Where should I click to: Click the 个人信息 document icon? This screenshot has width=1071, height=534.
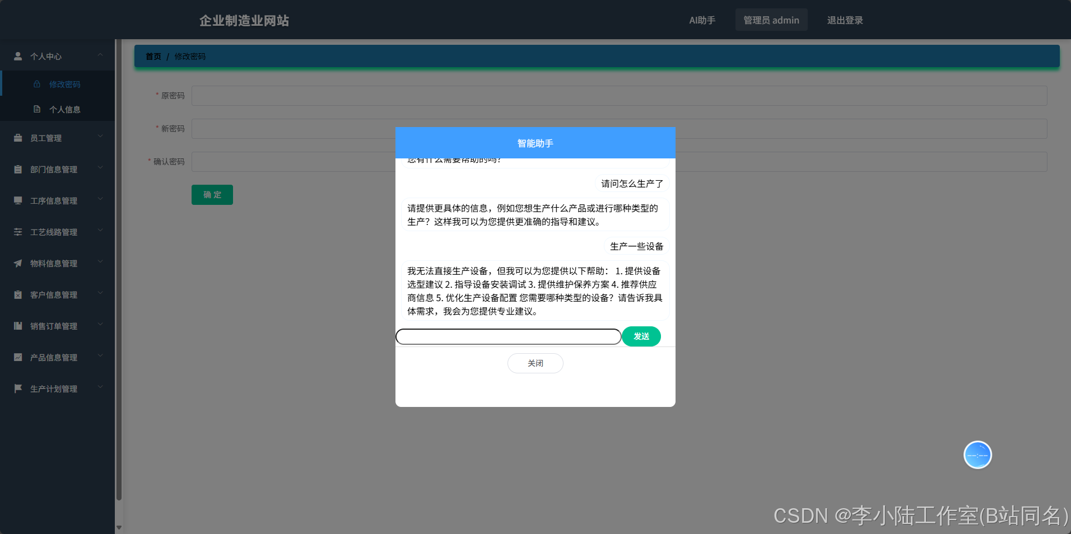tap(36, 109)
